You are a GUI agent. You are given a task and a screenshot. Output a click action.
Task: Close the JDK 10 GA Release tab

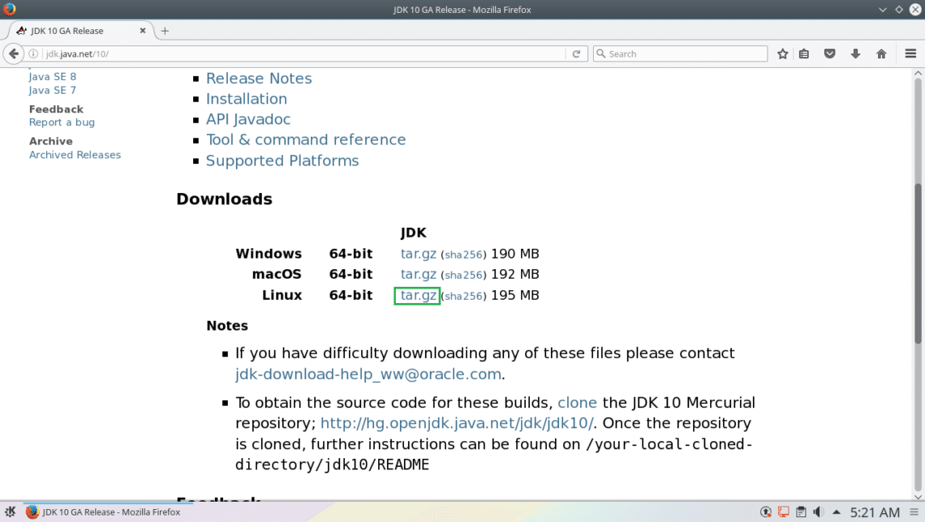point(142,31)
